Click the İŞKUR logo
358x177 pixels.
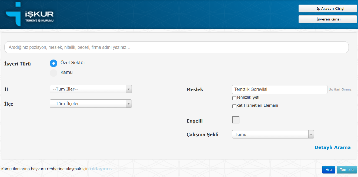[x=30, y=14]
